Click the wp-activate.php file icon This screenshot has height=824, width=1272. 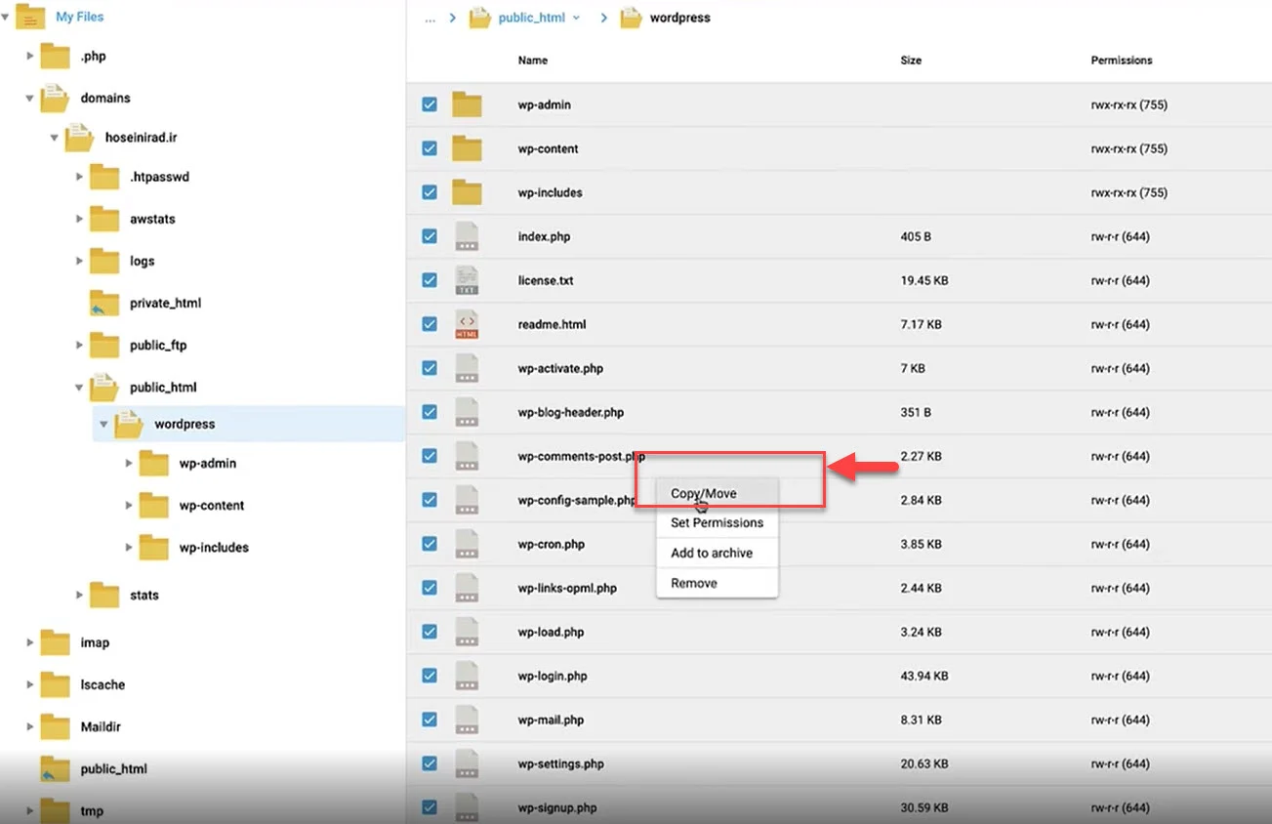click(468, 368)
